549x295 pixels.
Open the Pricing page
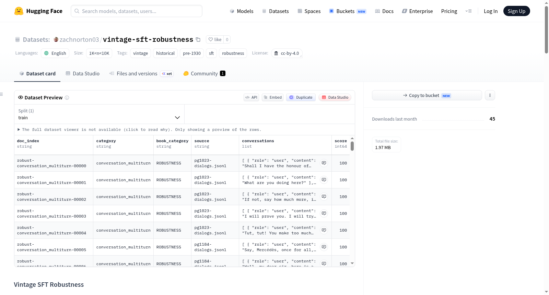pos(449,11)
